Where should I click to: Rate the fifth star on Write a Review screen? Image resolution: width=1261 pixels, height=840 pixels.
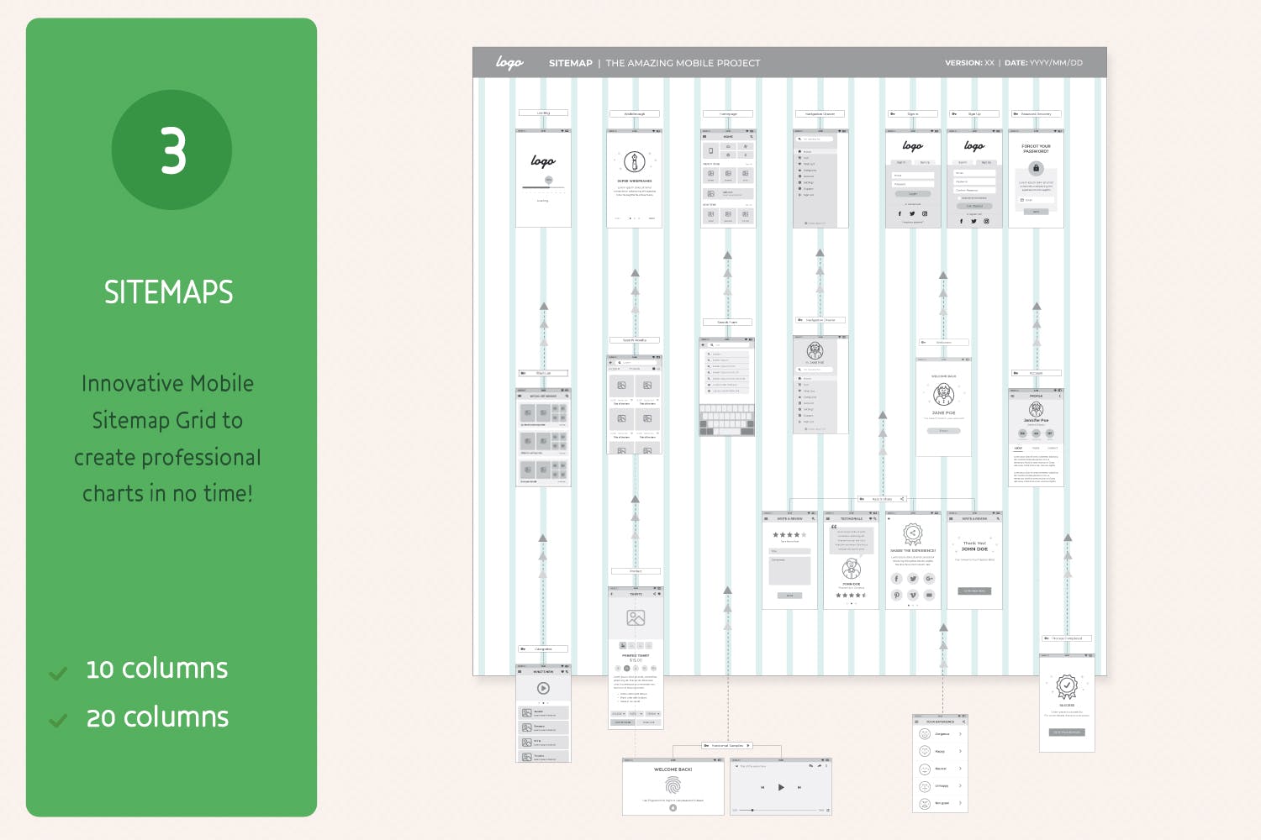(x=804, y=535)
